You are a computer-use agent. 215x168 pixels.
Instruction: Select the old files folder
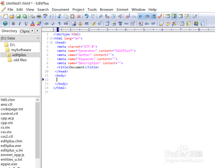(20, 60)
